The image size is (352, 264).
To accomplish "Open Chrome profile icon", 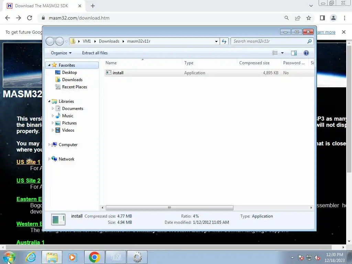I will (333, 18).
